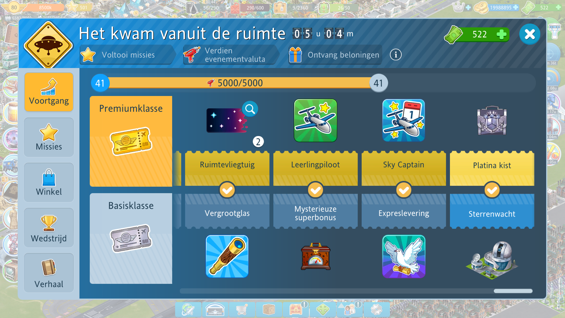
Task: Click checkmark under Platina kist
Action: coord(492,190)
